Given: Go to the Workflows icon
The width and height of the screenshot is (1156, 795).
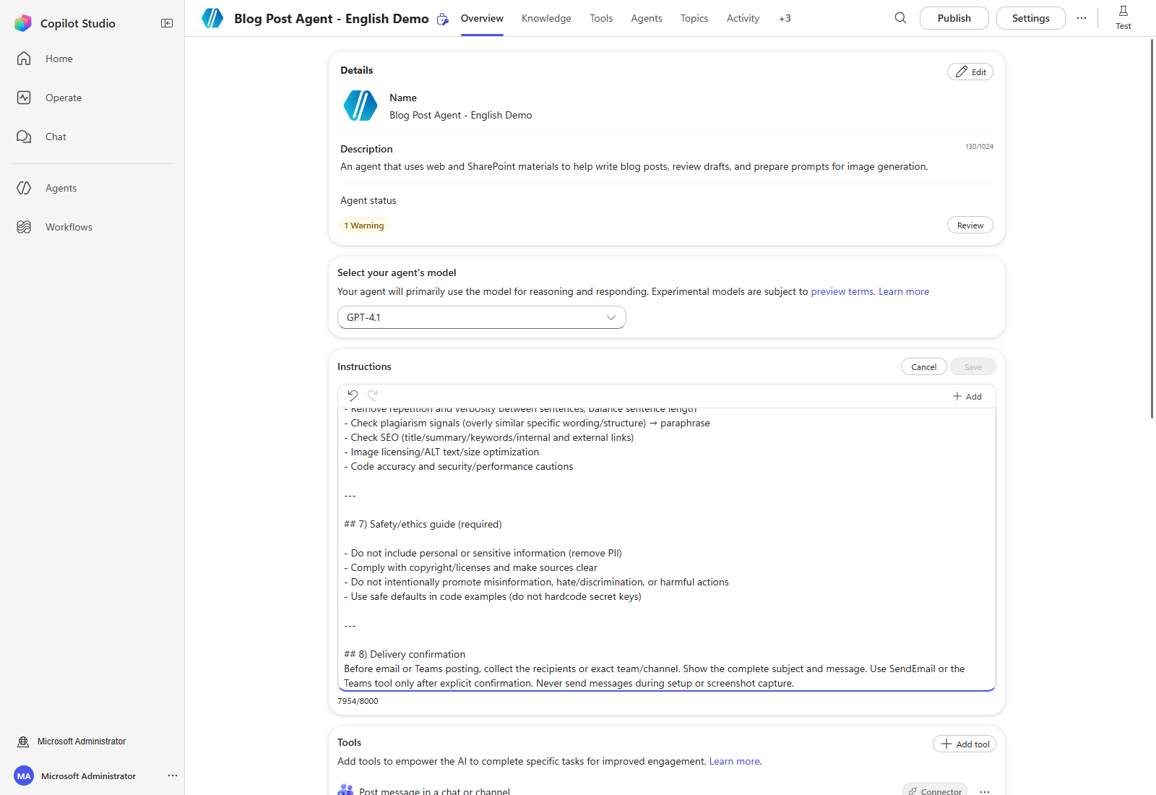Looking at the screenshot, I should pyautogui.click(x=24, y=227).
